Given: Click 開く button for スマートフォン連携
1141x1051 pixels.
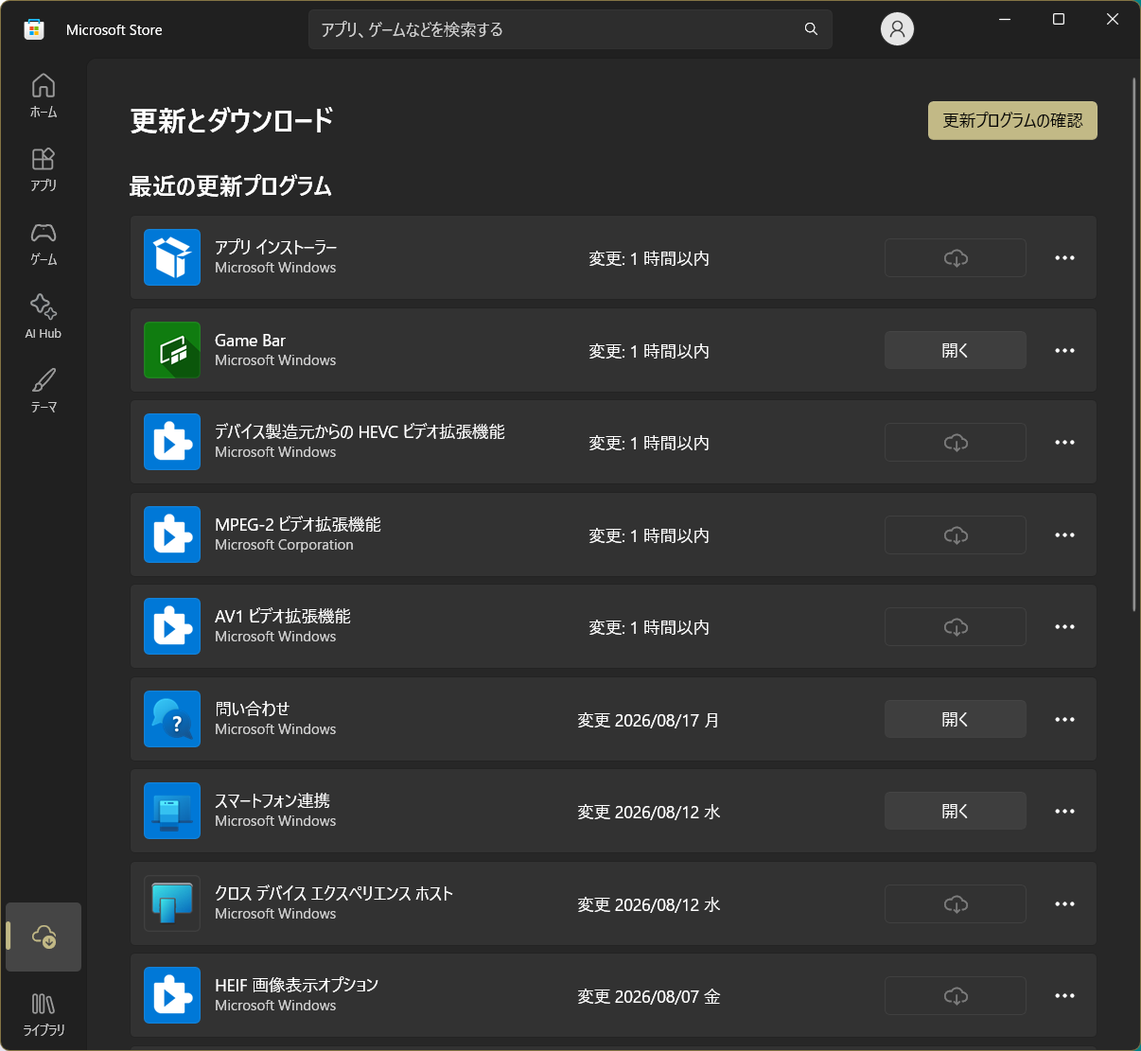Looking at the screenshot, I should click(x=956, y=811).
